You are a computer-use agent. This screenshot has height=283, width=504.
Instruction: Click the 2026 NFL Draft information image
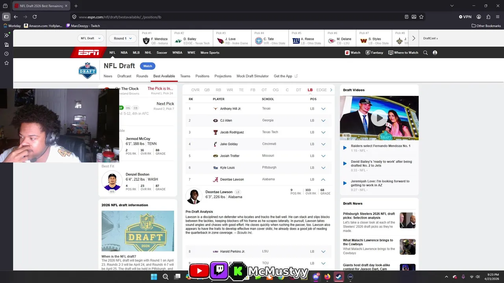tap(138, 231)
